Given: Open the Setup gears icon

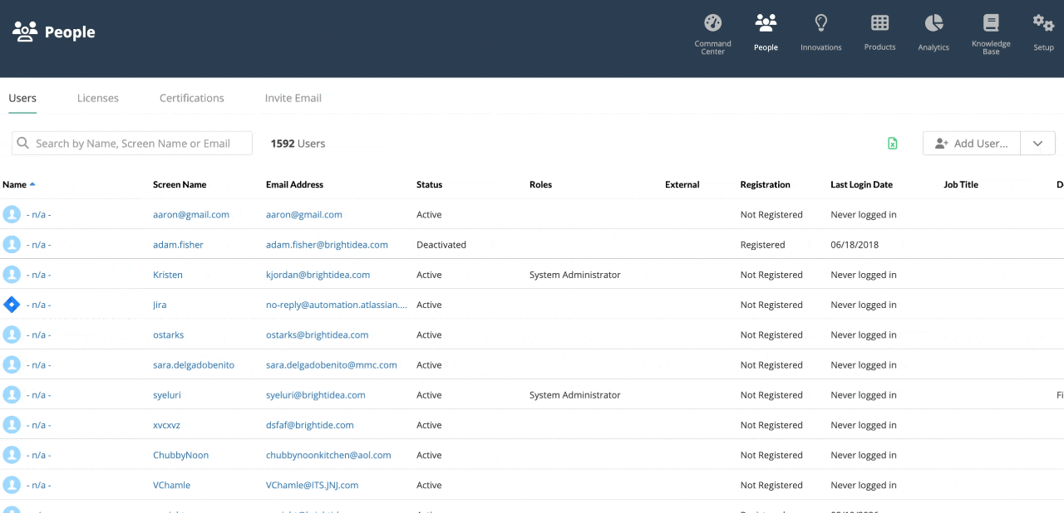Looking at the screenshot, I should tap(1043, 22).
